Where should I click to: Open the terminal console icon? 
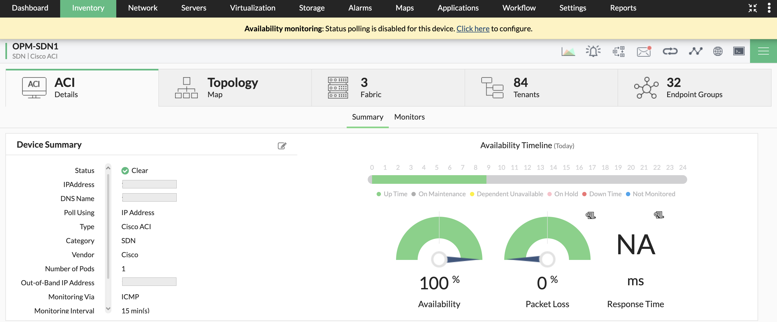738,51
